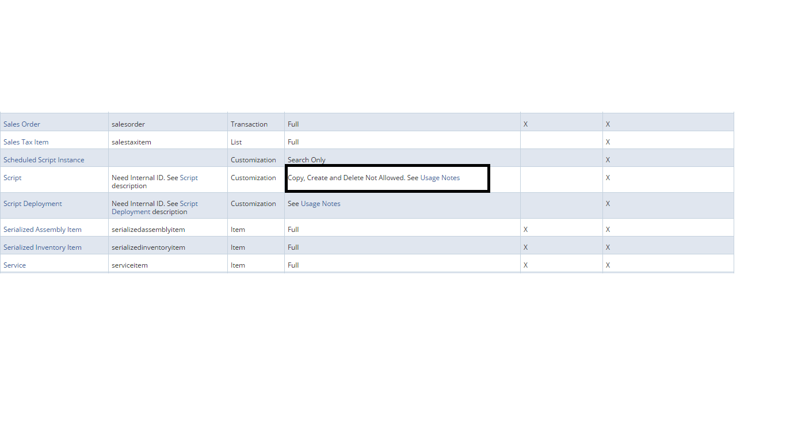Select the 'salestaxitem' internal ID text
This screenshot has width=786, height=442.
pos(131,142)
